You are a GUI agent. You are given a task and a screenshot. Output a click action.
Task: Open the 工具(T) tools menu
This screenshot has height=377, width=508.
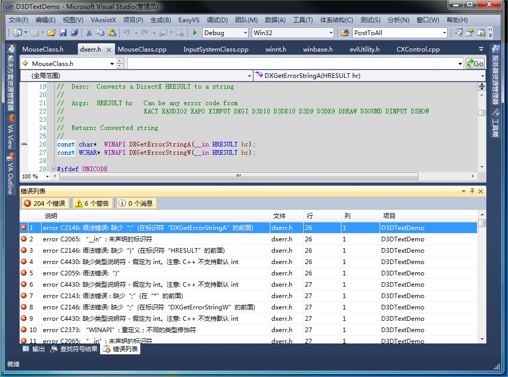303,20
